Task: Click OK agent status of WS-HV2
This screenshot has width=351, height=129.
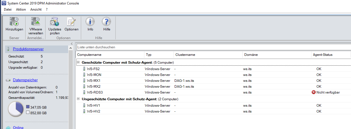Action: tap(319, 111)
